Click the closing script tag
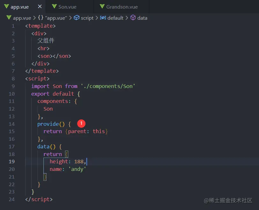259x210 pixels. tap(39, 200)
